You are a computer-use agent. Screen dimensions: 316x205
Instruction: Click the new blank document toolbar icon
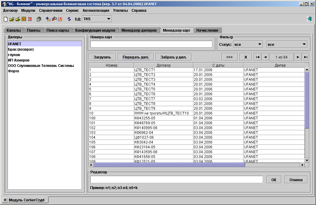coord(6,19)
